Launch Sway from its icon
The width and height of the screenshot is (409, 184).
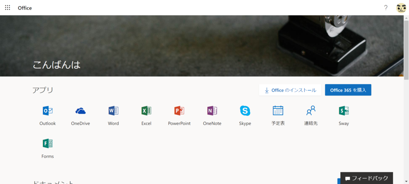click(x=344, y=111)
